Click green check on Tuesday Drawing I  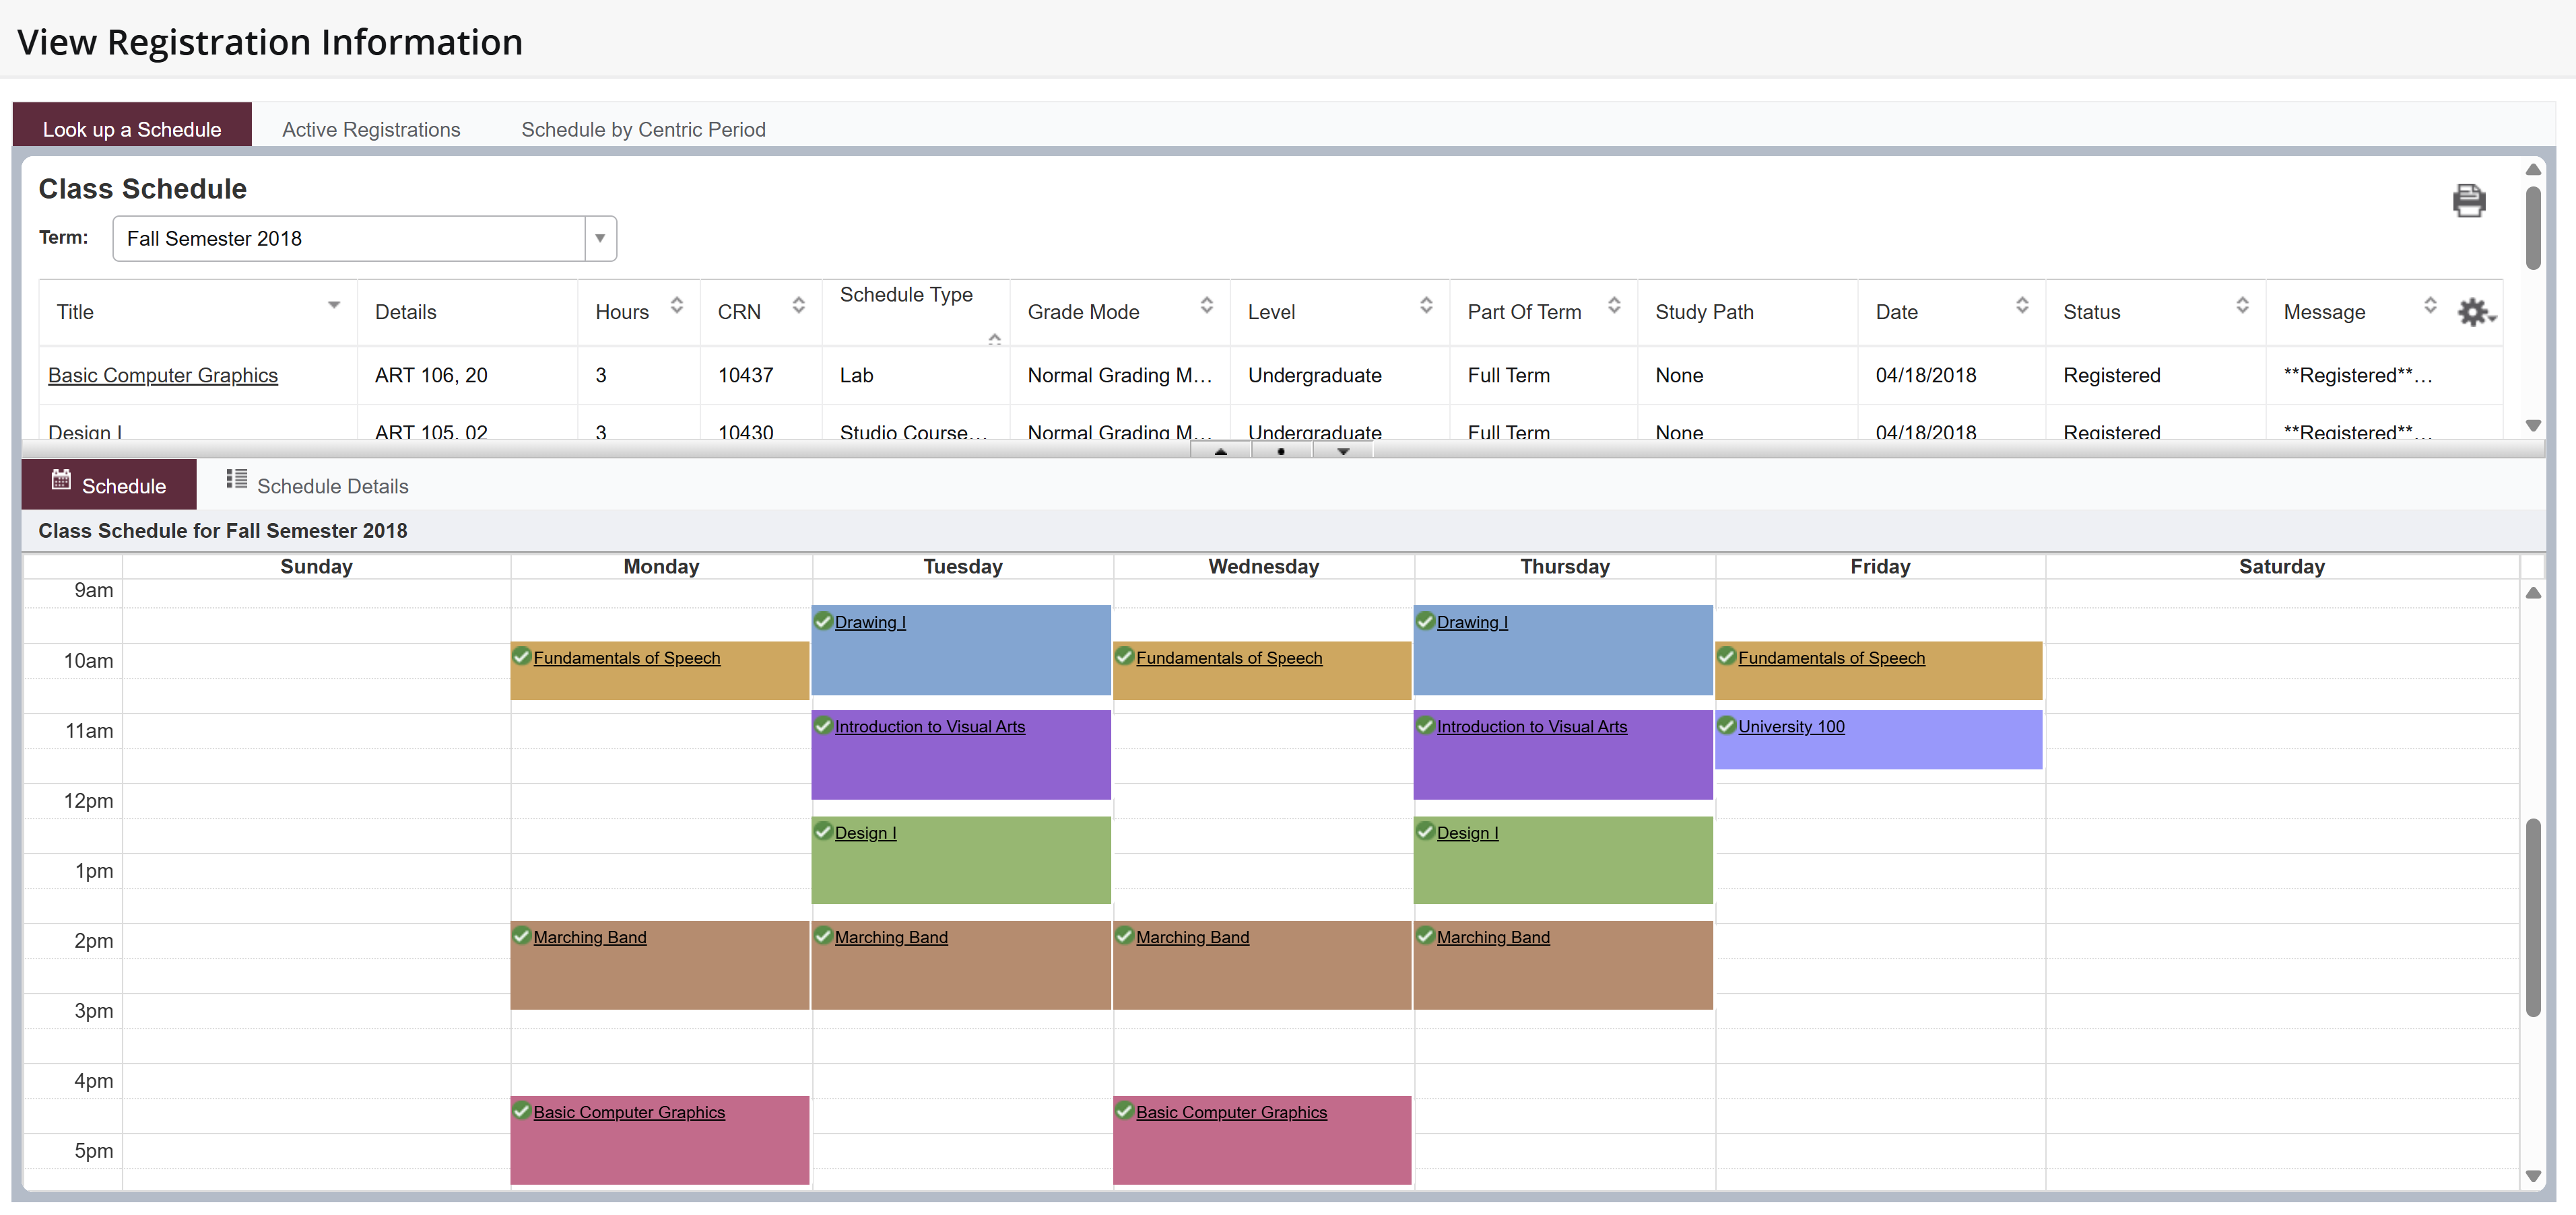(823, 621)
